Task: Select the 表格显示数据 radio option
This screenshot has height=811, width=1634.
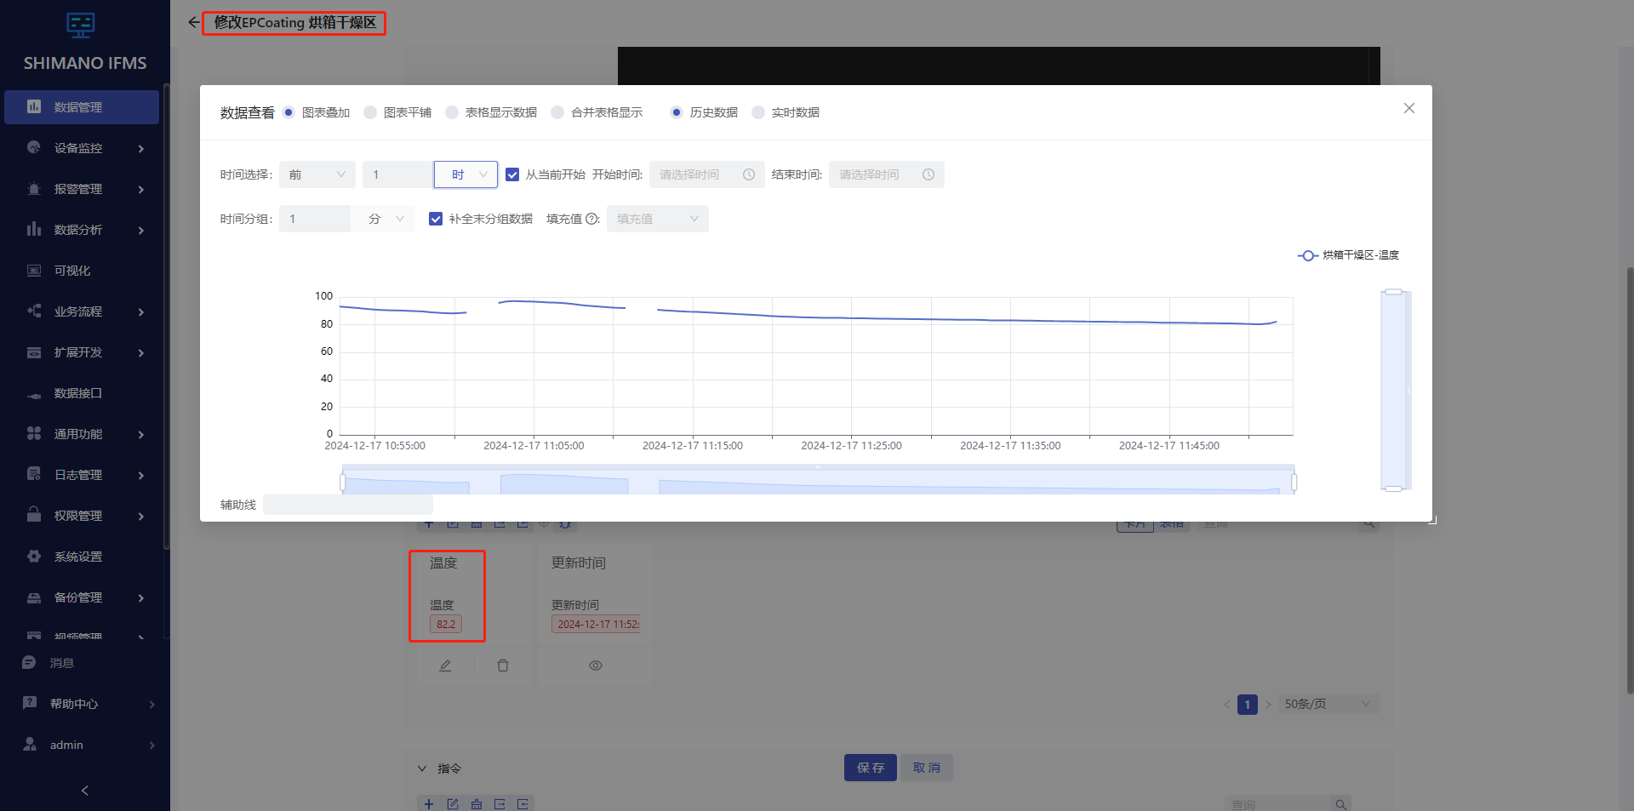Action: point(452,112)
